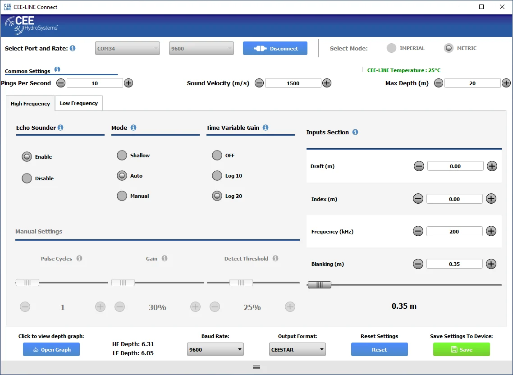Click the green Save button

(x=462, y=349)
